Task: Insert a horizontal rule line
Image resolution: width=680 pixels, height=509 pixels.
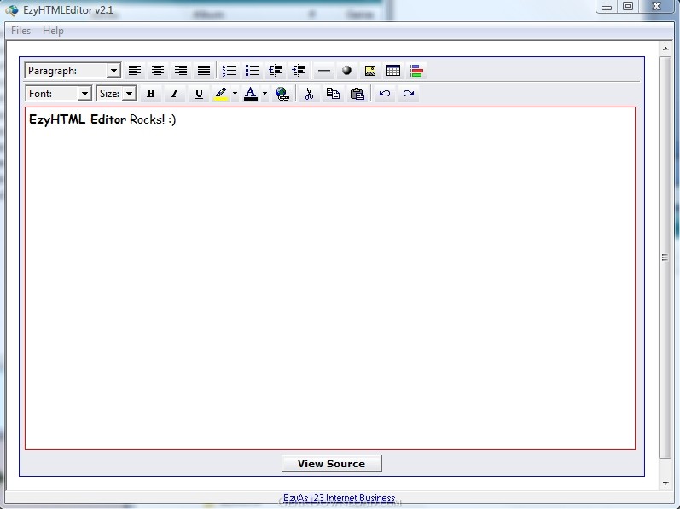Action: pos(324,71)
